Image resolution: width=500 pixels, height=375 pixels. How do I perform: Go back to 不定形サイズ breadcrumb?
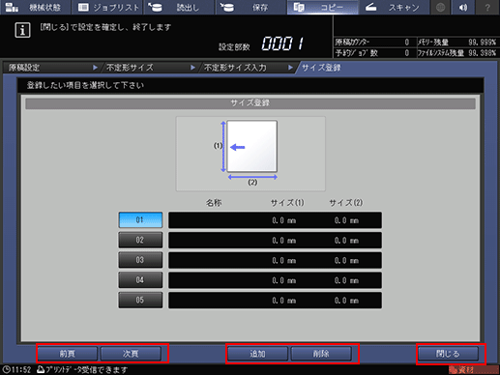coord(149,68)
